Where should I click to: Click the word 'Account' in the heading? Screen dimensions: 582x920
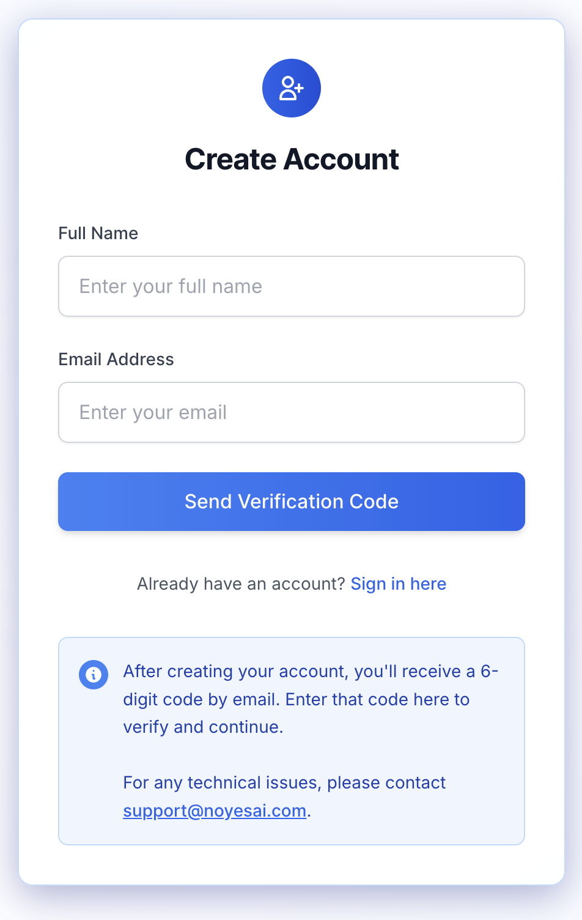coord(341,160)
